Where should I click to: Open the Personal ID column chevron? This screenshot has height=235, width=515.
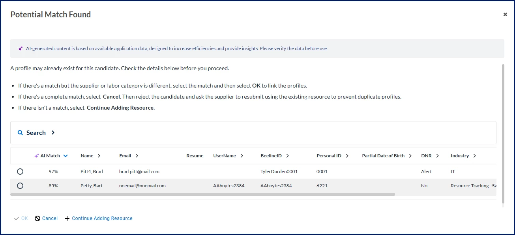[x=347, y=156]
